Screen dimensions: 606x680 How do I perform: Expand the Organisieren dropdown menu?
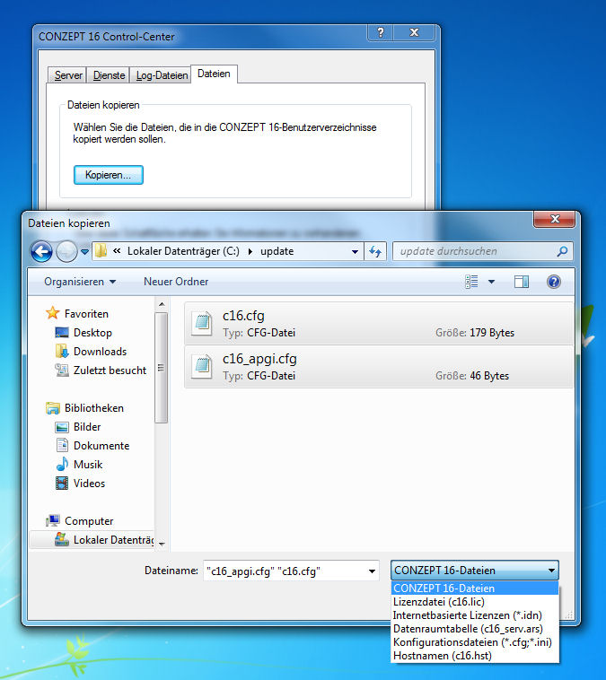click(x=80, y=282)
